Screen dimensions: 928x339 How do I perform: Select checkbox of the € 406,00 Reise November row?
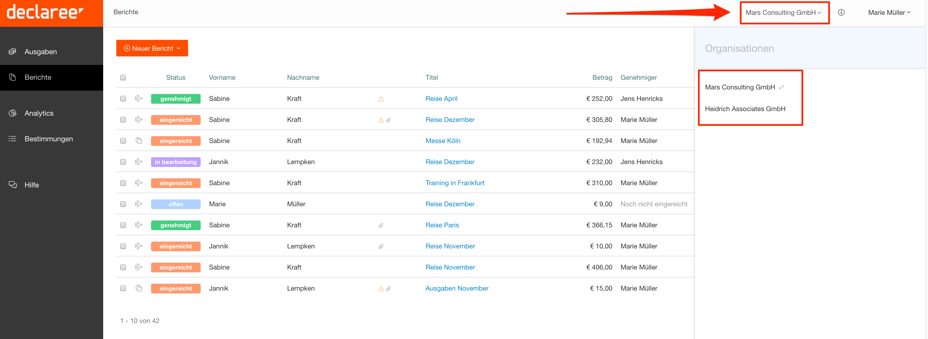(x=123, y=267)
